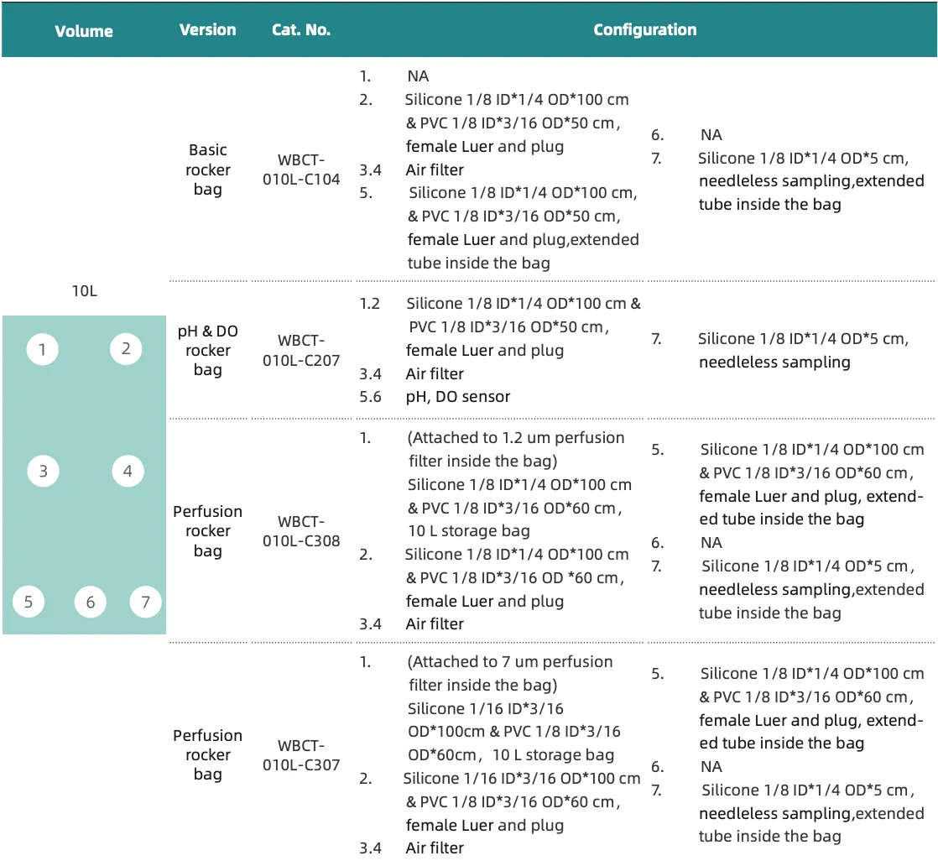Click catalog number WBCT-010L-C307

(x=301, y=754)
